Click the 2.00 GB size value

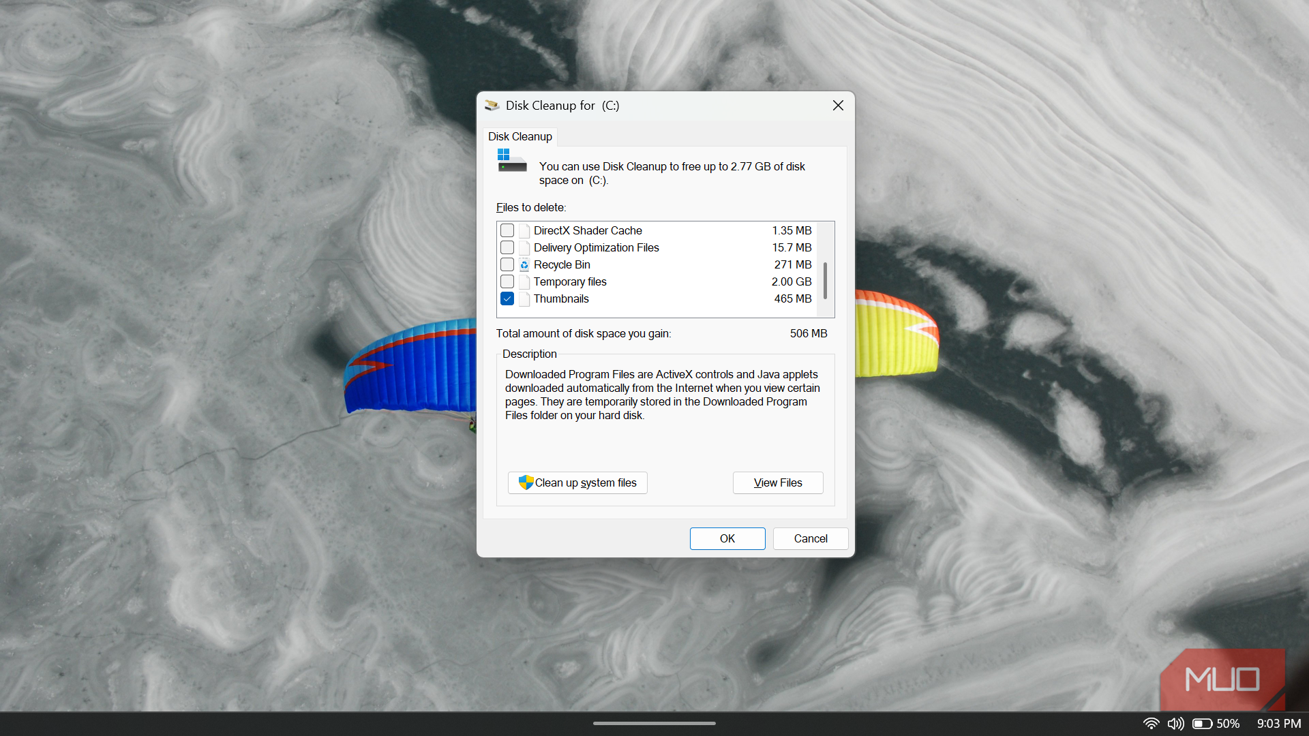792,281
